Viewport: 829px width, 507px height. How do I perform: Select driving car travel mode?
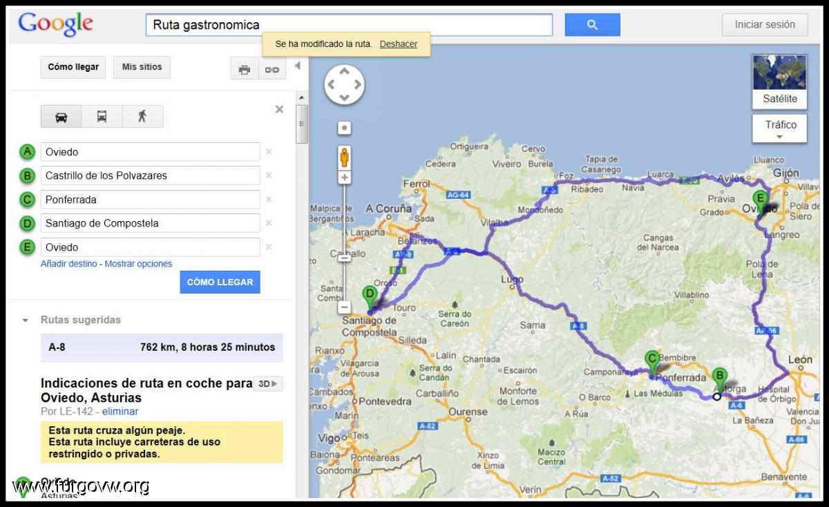click(61, 116)
